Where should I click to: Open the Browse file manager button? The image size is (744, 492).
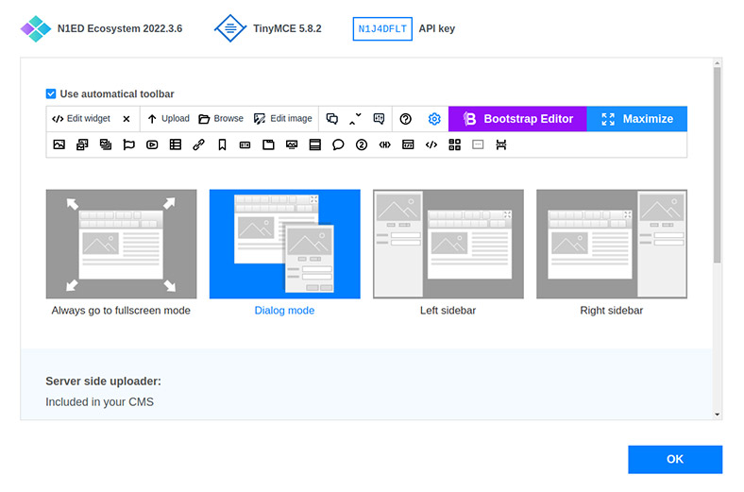pyautogui.click(x=221, y=119)
